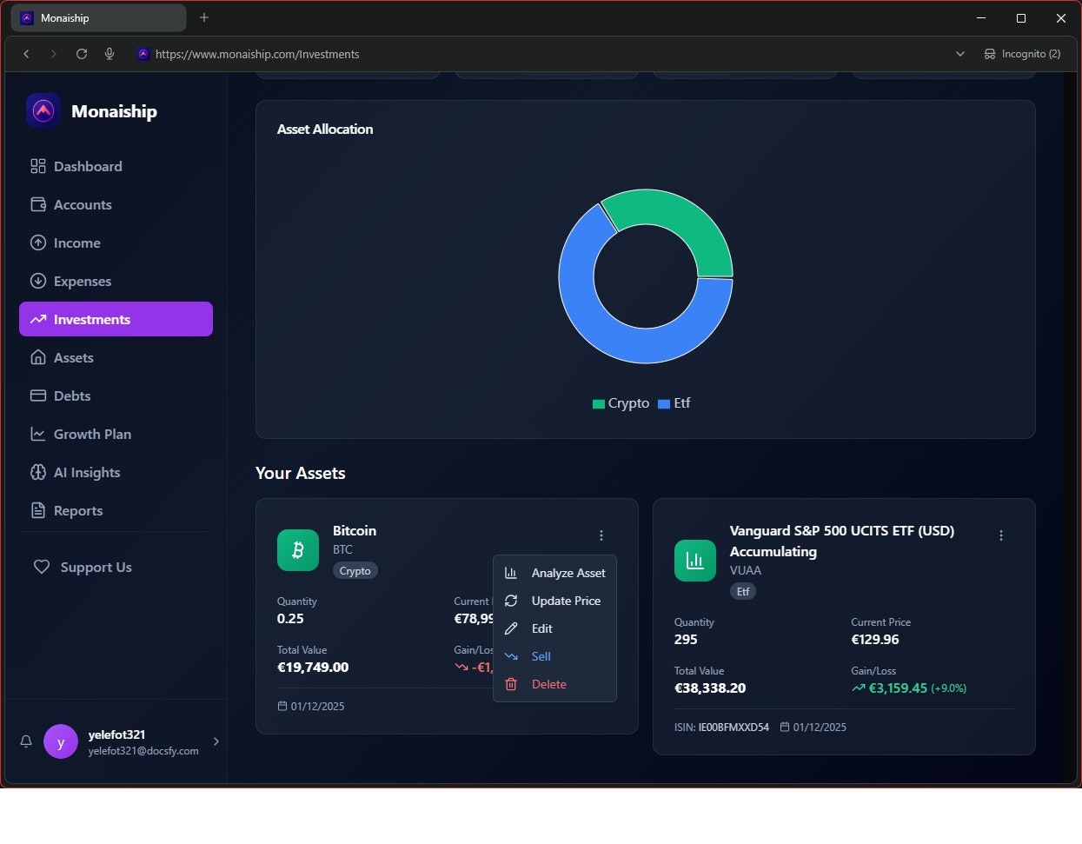Click the Debts credit card icon
The width and height of the screenshot is (1082, 844).
38,395
